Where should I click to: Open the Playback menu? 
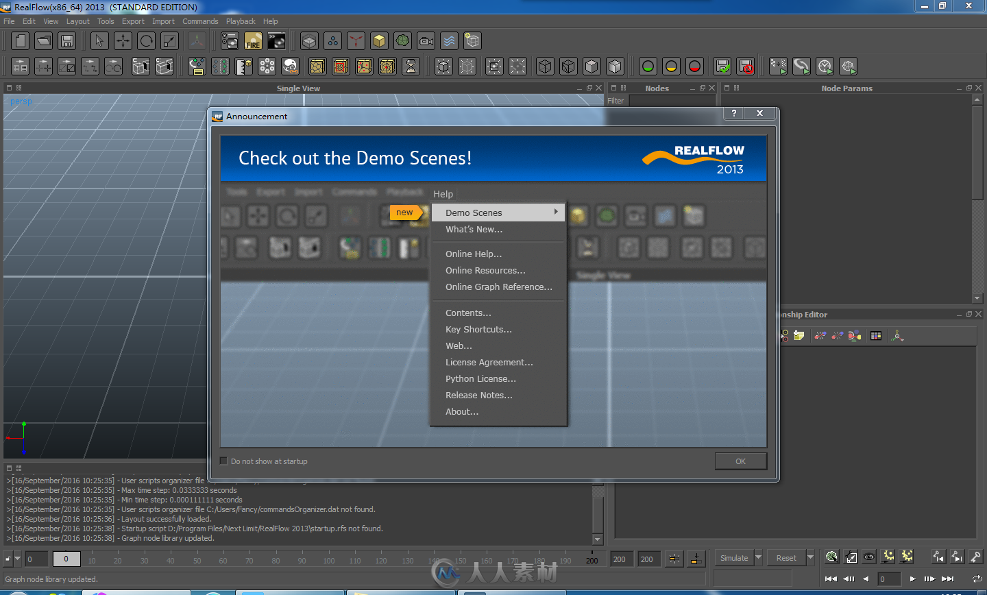[x=241, y=21]
